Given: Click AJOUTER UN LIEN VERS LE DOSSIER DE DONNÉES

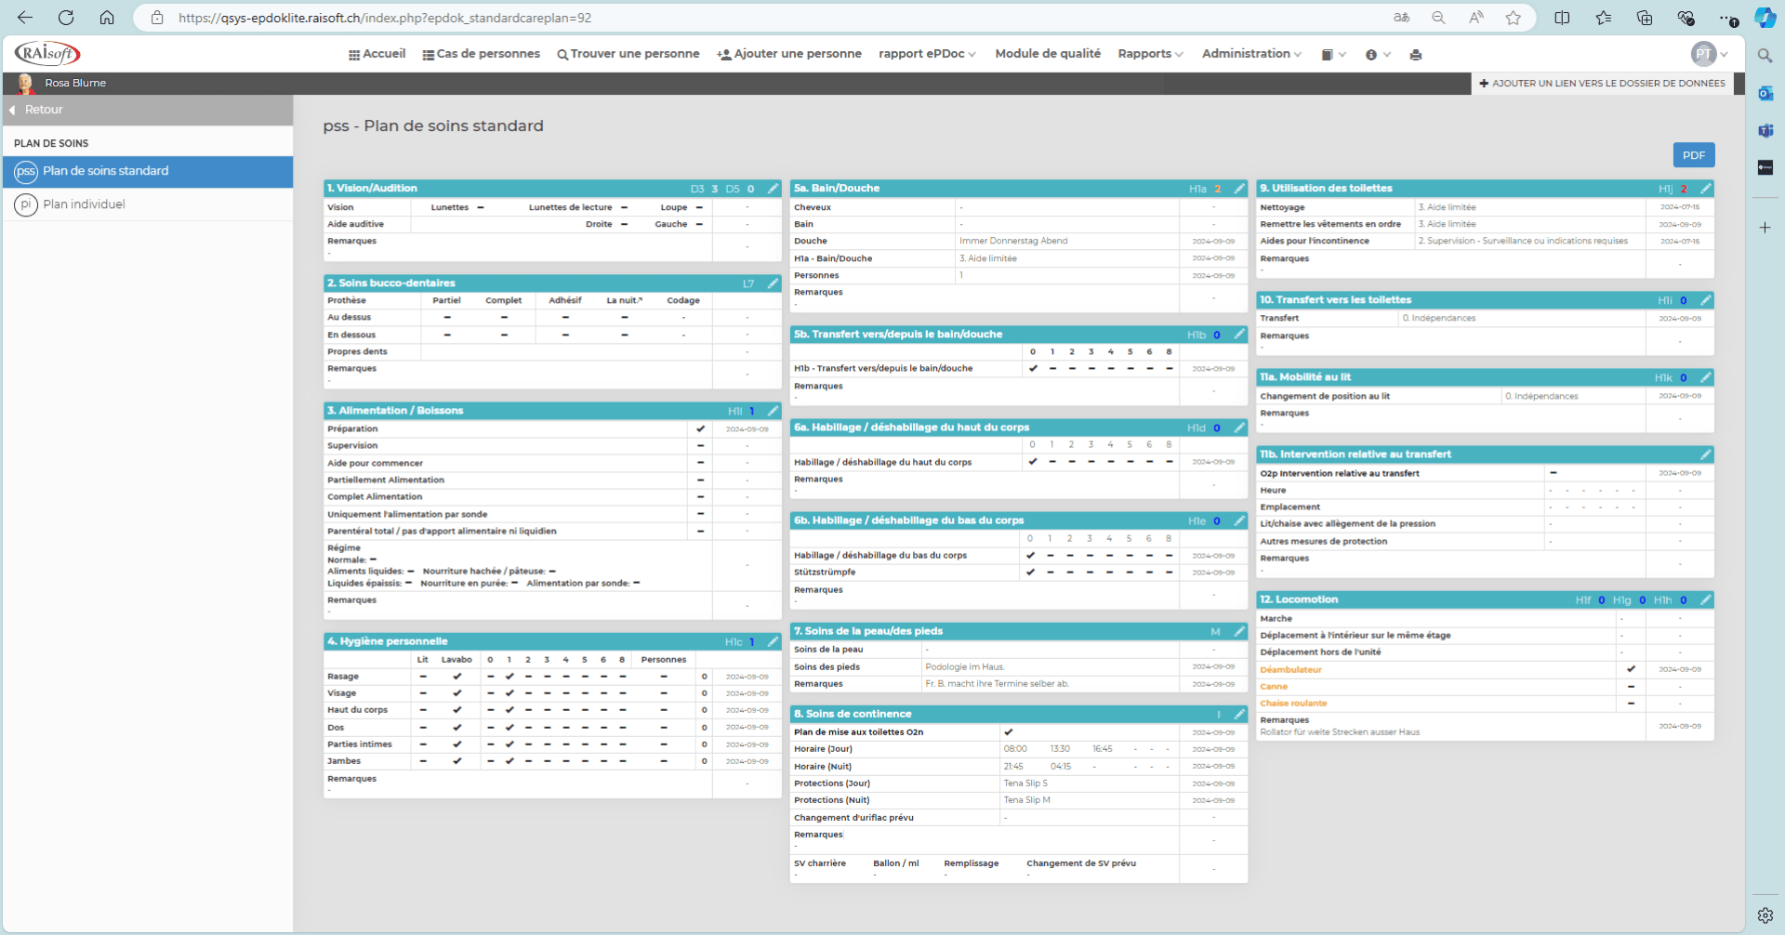Looking at the screenshot, I should (1603, 84).
